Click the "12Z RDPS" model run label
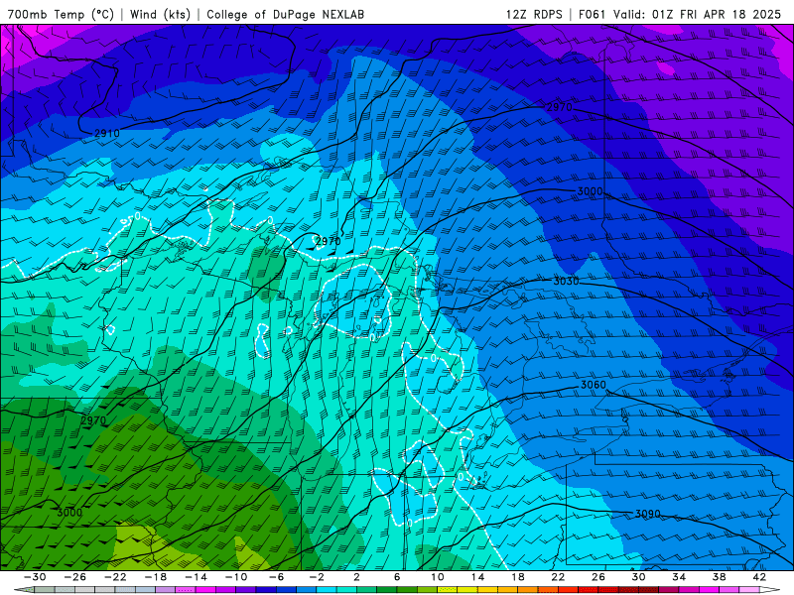 (x=534, y=14)
